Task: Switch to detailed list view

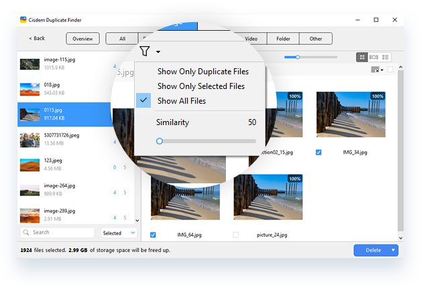Action: (x=385, y=58)
